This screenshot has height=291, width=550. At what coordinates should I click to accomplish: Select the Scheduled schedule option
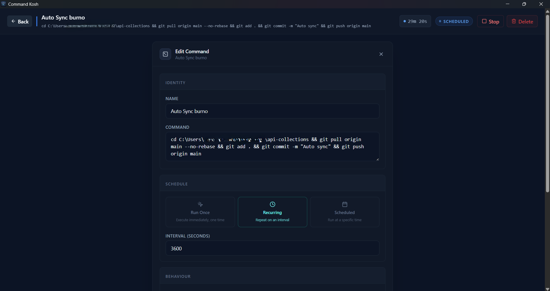[345, 212]
